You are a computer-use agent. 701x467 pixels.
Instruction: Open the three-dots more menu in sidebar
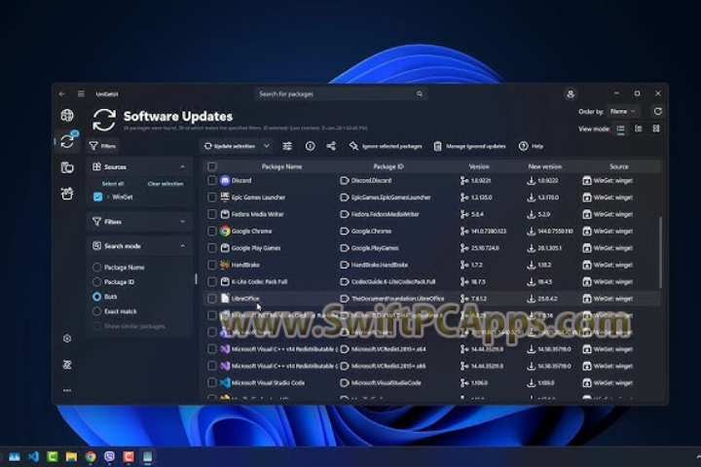67,390
